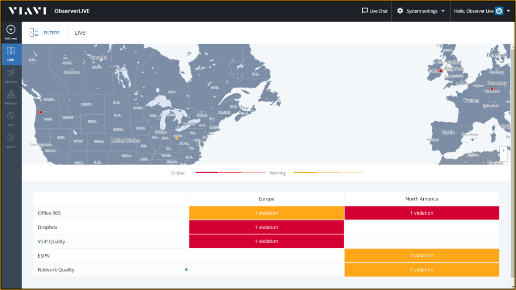
Task: Click the medium Critical legend swatch
Action: [231, 172]
